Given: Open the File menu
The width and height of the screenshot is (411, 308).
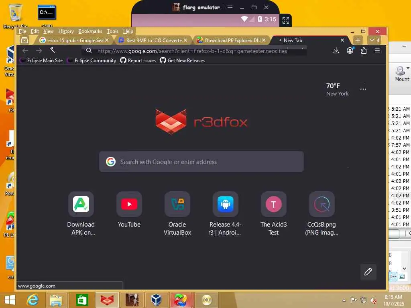Looking at the screenshot, I should click(x=22, y=31).
